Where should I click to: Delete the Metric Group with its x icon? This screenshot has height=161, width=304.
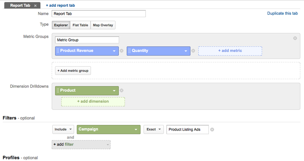295,38
